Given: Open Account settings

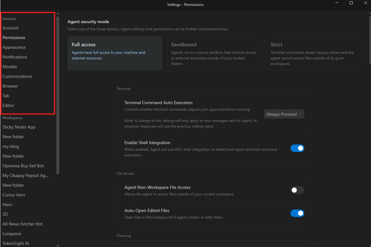Looking at the screenshot, I should pyautogui.click(x=10, y=28).
